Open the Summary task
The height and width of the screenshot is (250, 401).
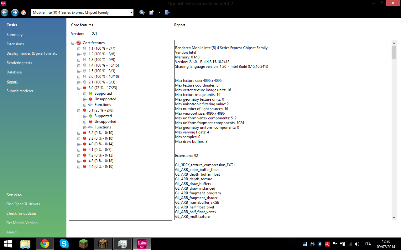(x=14, y=35)
